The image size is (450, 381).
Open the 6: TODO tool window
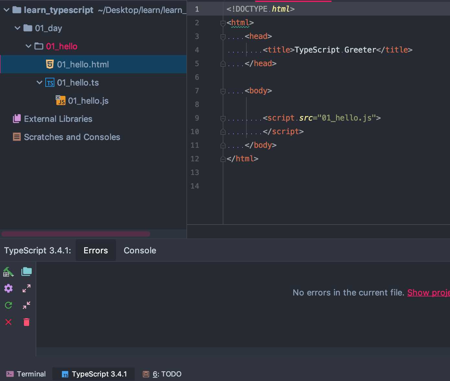click(162, 374)
